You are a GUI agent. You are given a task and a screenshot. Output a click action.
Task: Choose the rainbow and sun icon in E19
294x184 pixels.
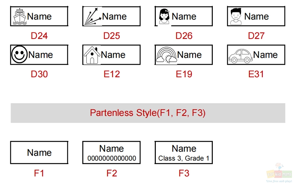click(166, 55)
